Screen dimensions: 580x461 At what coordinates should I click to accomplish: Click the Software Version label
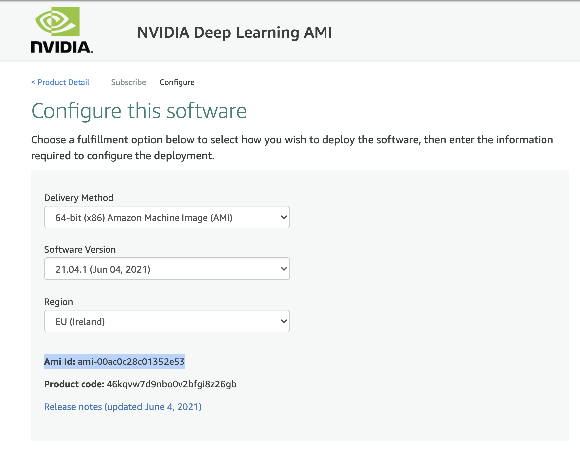pyautogui.click(x=80, y=249)
